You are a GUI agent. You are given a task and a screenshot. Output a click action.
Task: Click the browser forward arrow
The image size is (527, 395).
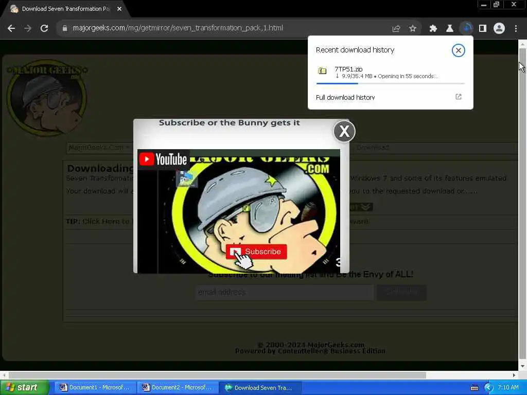[28, 28]
